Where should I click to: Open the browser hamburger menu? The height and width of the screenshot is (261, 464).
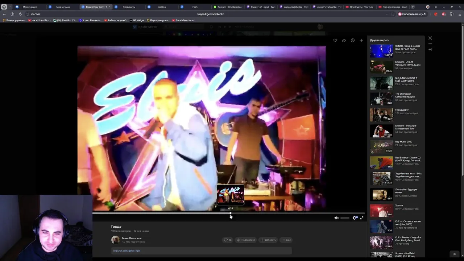tap(435, 7)
